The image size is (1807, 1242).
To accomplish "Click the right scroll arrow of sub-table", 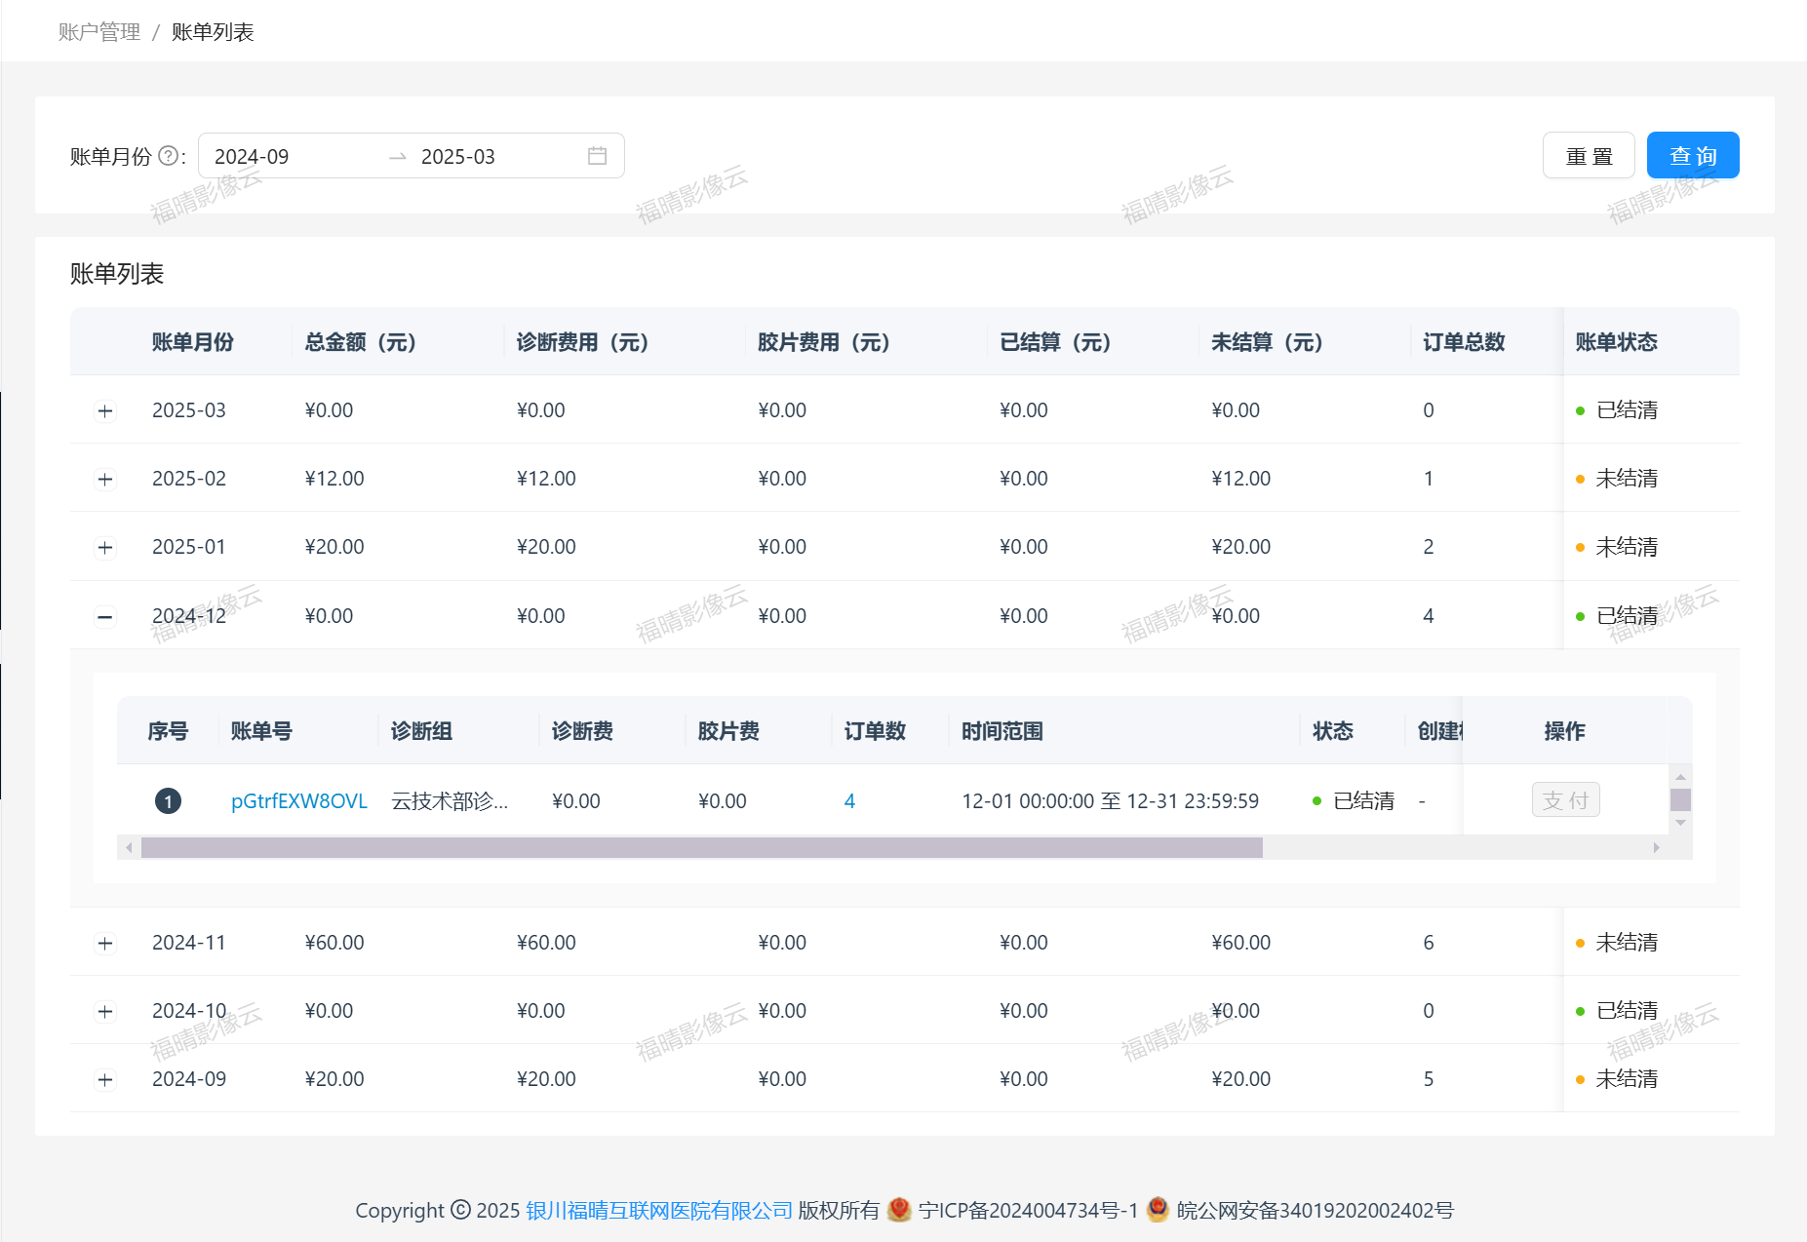I will click(1656, 847).
